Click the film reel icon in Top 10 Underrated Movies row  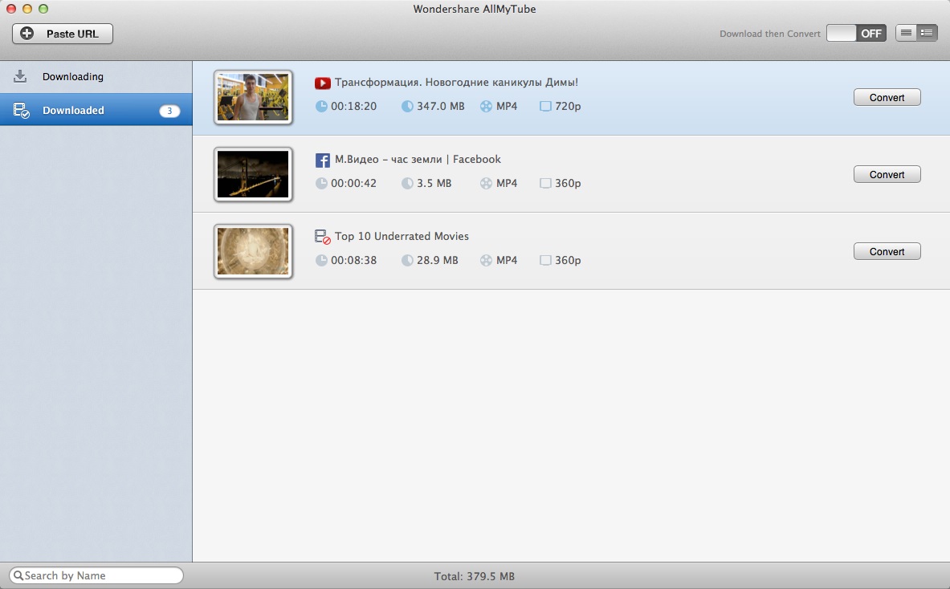[x=486, y=260]
